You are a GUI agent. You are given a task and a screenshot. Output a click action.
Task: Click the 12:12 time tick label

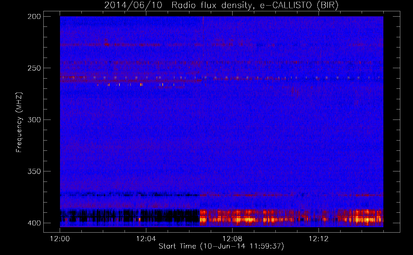319,239
